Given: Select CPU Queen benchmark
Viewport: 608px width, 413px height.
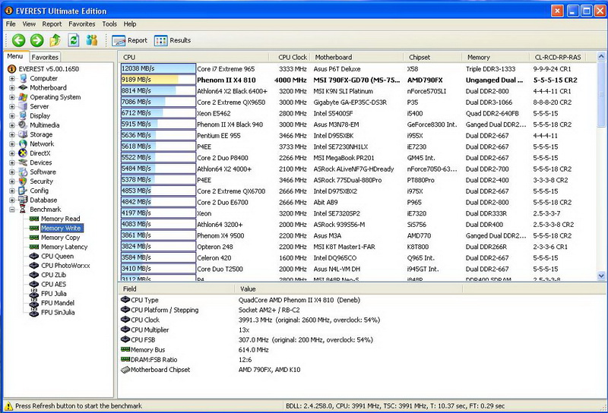Looking at the screenshot, I should tap(58, 256).
